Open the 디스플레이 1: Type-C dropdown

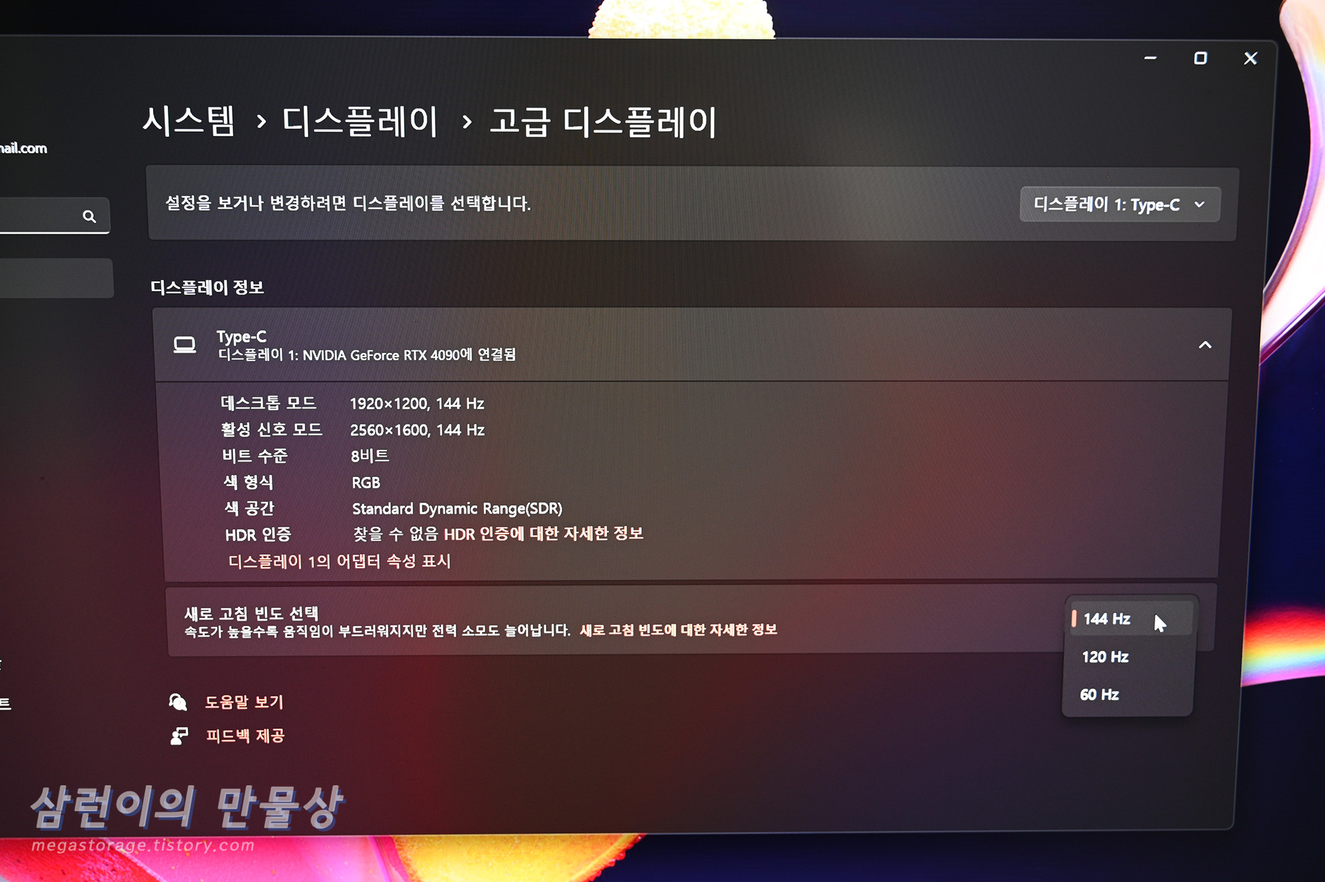[x=1119, y=205]
